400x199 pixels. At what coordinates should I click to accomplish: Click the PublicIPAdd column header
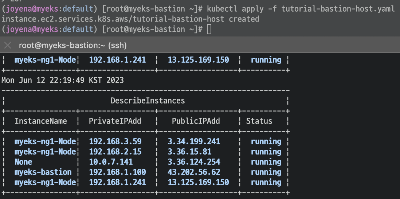point(196,121)
